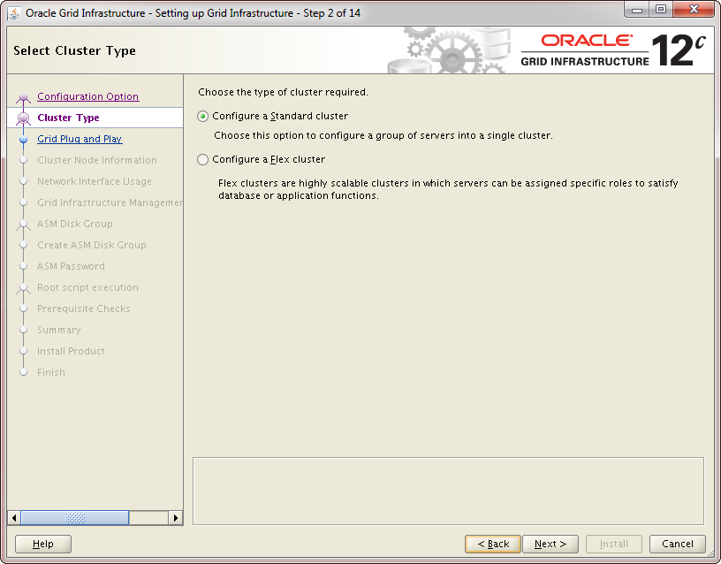Click the Root script execution step node icon
The image size is (721, 564).
tap(24, 288)
